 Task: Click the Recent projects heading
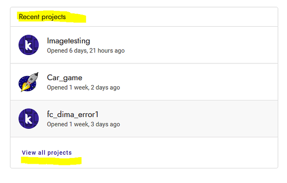[42, 17]
